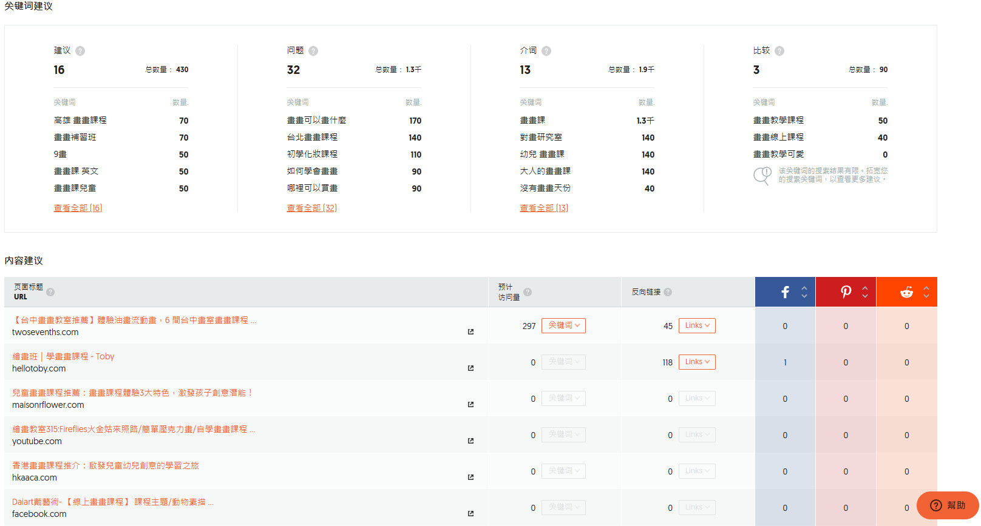Open the hellotoby.com external link icon
The height and width of the screenshot is (526, 981).
point(470,368)
